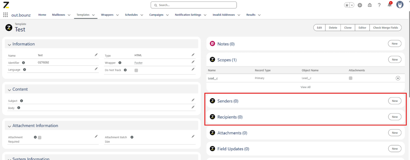Click the Check Merge Fields button

coord(385,28)
